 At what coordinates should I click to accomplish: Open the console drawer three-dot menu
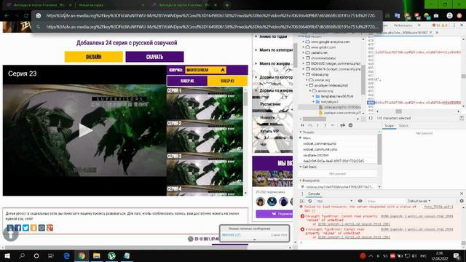[302, 194]
